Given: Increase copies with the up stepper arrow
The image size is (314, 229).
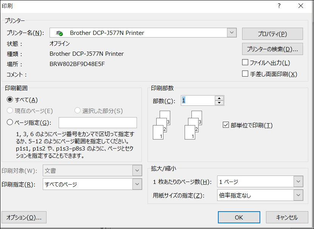Looking at the screenshot, I should (219, 98).
